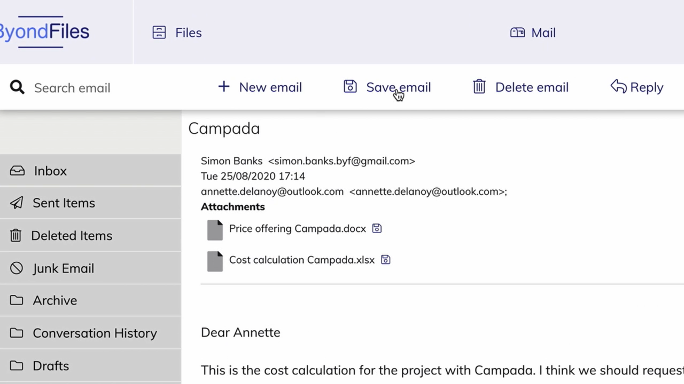The width and height of the screenshot is (684, 384).
Task: Switch to the Mail tab
Action: click(533, 33)
